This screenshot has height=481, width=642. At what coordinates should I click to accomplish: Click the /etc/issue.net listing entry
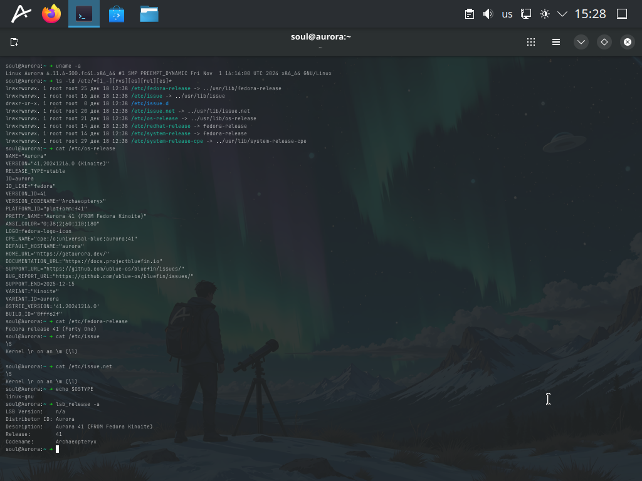pyautogui.click(x=153, y=111)
